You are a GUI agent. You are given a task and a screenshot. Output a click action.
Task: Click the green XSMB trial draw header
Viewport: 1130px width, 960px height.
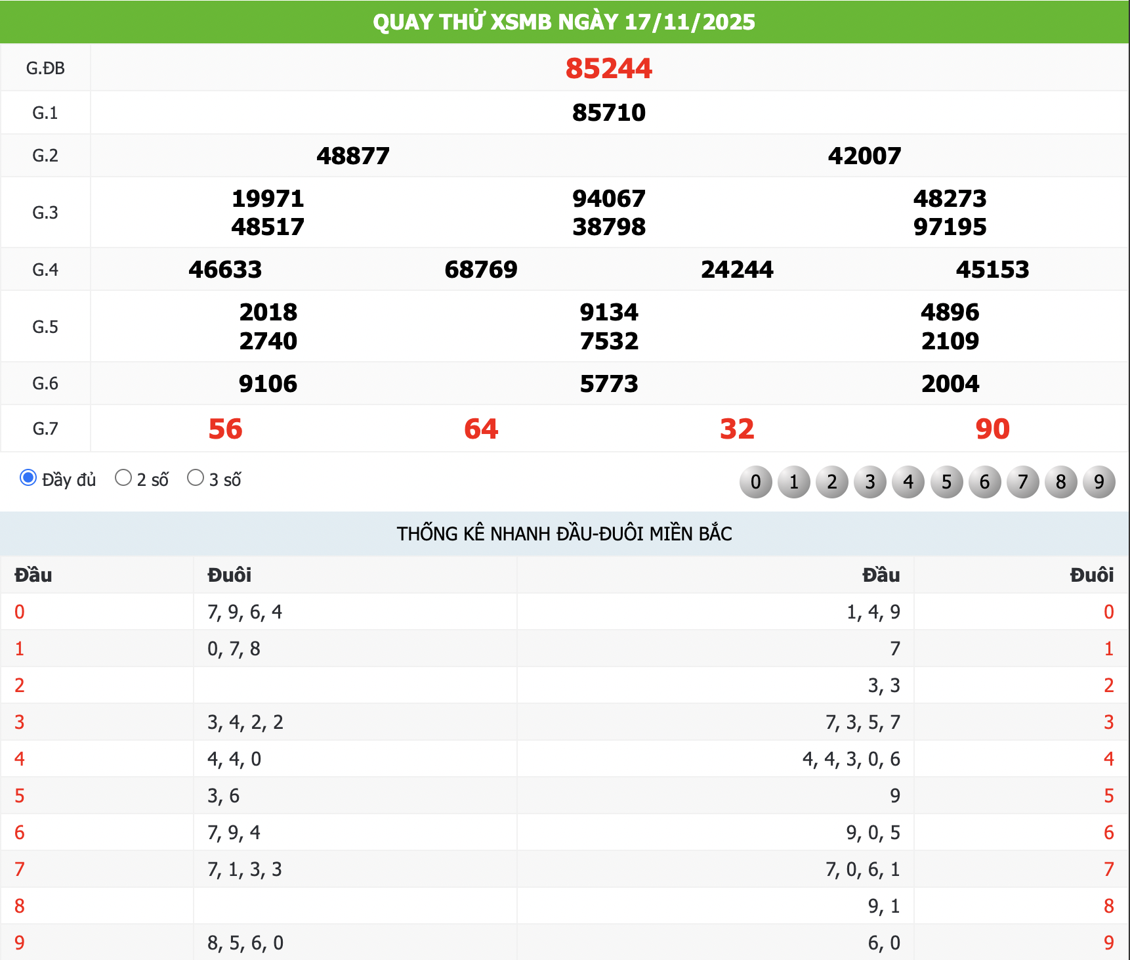[564, 22]
